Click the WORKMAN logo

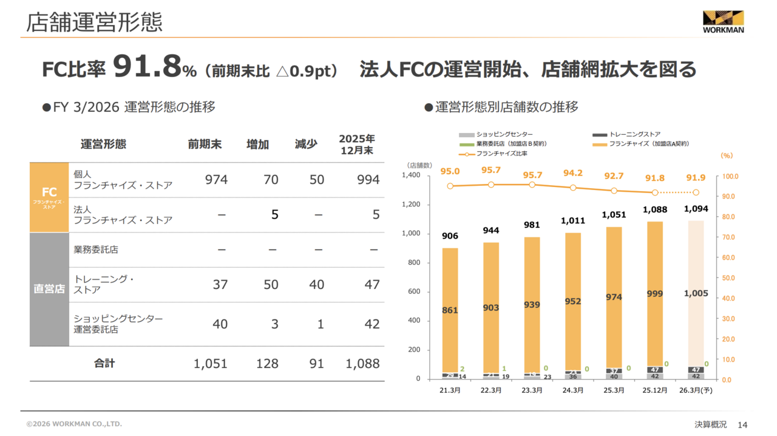tap(723, 21)
